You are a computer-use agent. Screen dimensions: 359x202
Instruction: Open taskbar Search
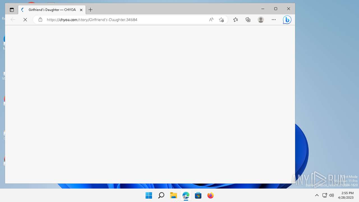coord(161,195)
